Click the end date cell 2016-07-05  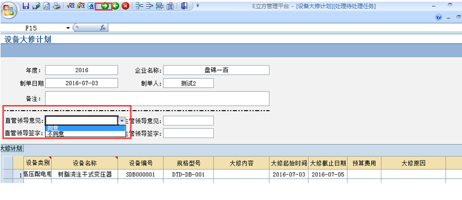click(328, 174)
